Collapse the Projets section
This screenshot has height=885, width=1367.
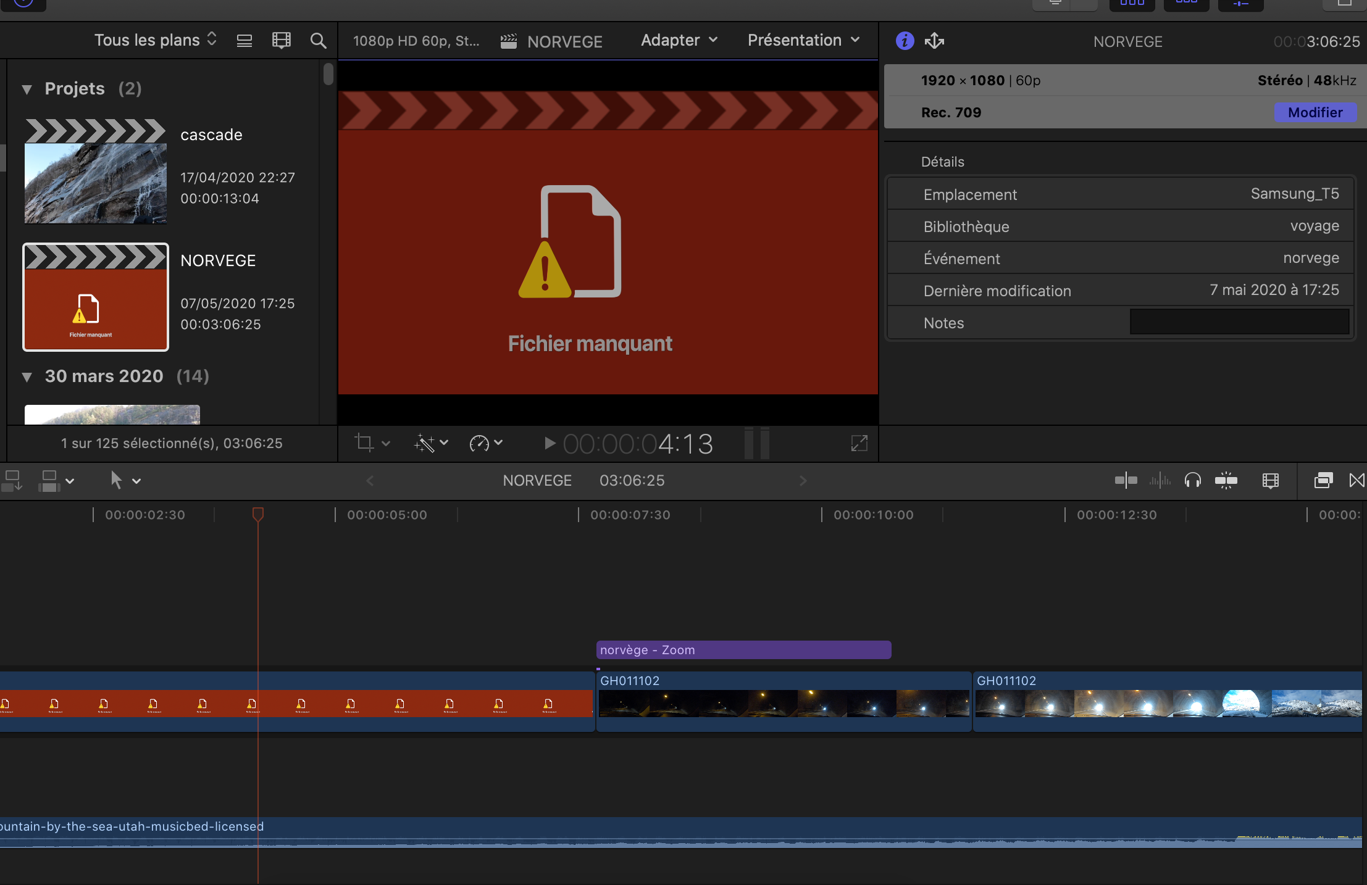click(x=27, y=89)
